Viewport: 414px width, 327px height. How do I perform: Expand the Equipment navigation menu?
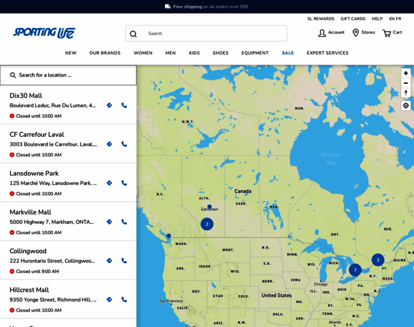(x=255, y=53)
